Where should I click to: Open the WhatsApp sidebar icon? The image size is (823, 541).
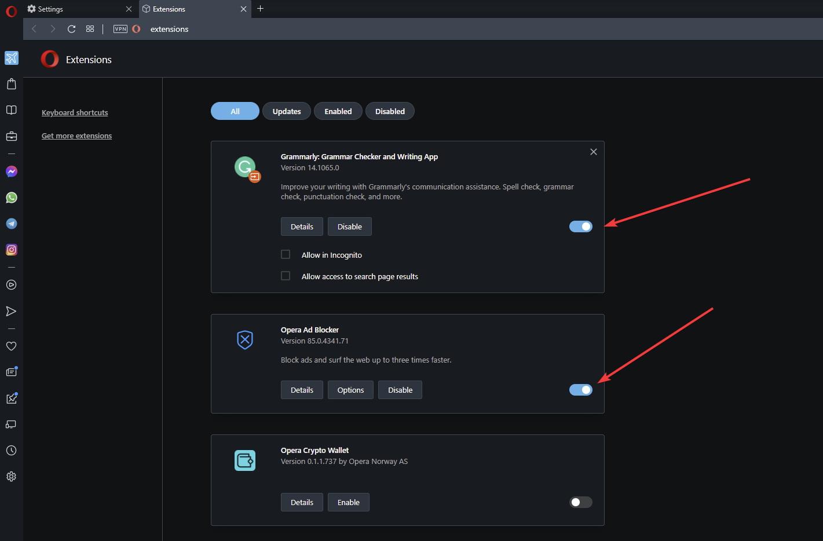coord(12,198)
